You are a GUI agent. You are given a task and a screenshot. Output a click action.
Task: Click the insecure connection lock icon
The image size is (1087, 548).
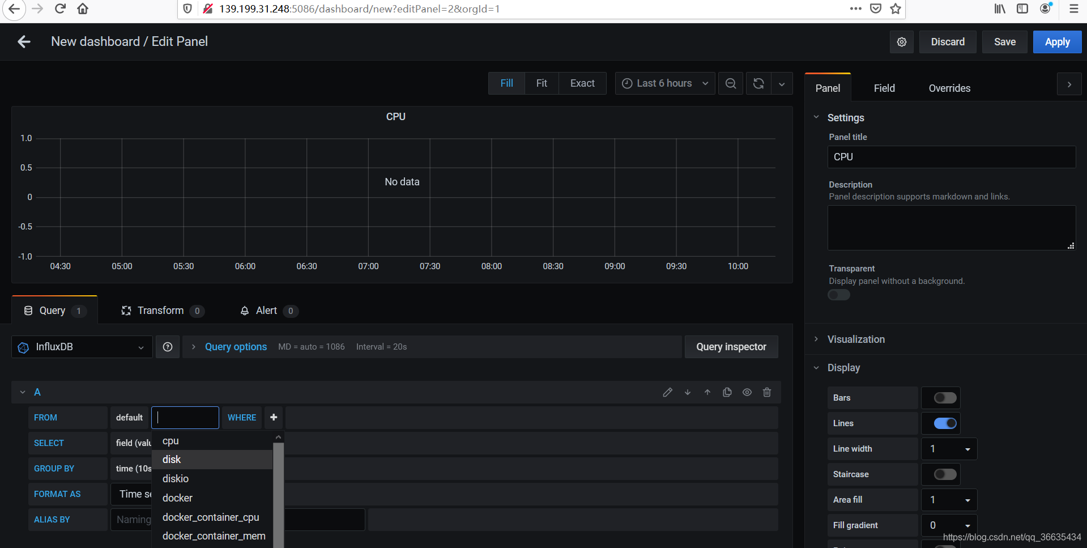(x=208, y=9)
